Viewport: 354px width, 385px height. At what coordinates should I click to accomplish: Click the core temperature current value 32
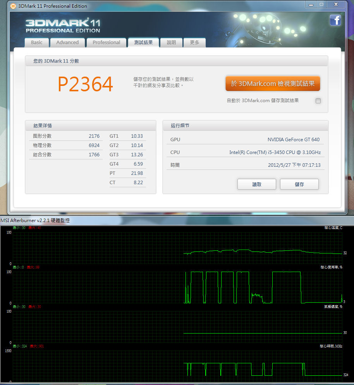pyautogui.click(x=345, y=253)
